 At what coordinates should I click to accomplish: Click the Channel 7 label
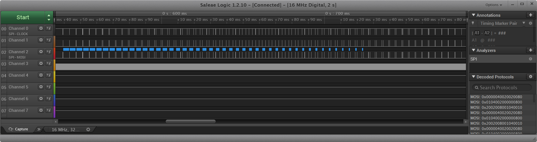coord(18,110)
